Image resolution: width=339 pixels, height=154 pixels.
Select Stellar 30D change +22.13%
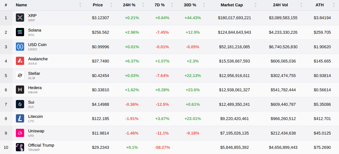pos(193,76)
